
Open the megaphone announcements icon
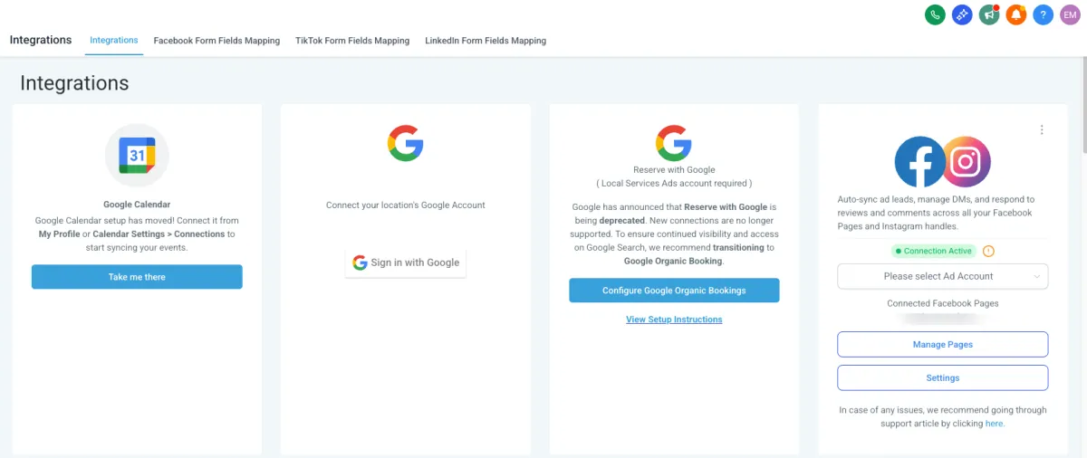point(989,14)
